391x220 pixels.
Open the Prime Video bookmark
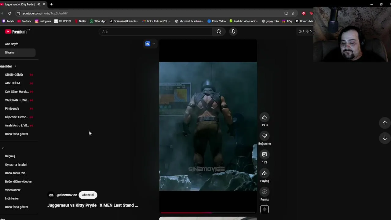(x=217, y=21)
